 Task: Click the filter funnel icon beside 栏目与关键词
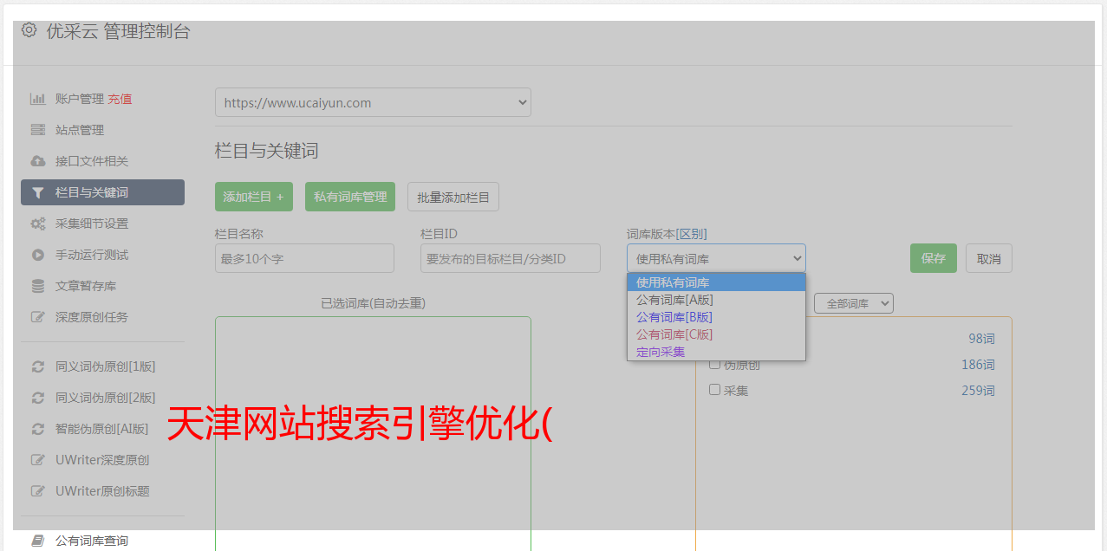pyautogui.click(x=38, y=192)
